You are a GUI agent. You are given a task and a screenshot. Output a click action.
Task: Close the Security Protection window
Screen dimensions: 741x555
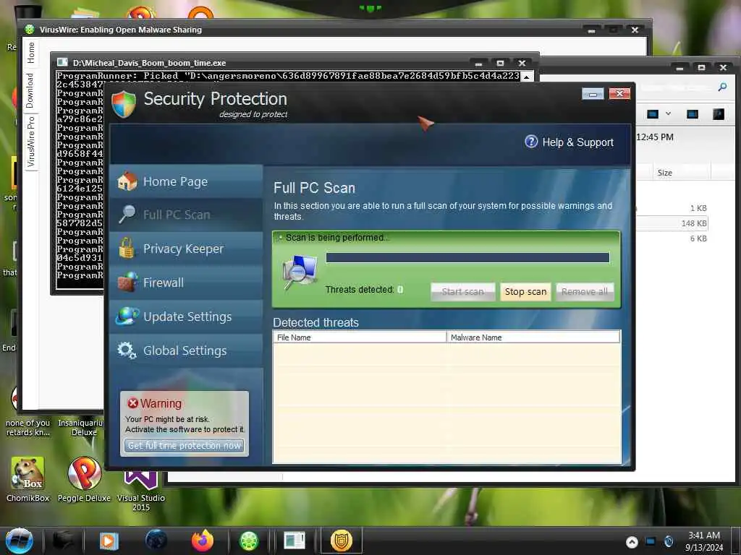(x=619, y=94)
